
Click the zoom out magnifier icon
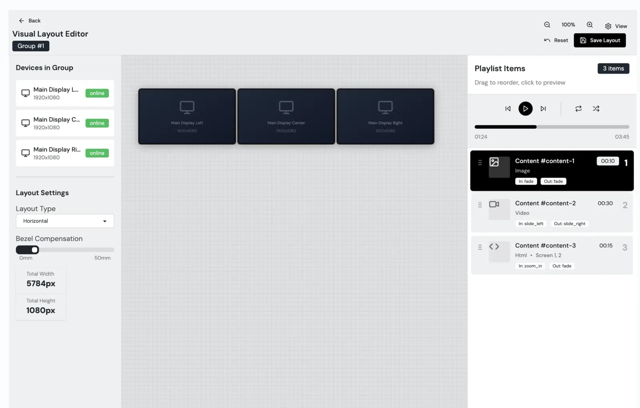point(547,25)
